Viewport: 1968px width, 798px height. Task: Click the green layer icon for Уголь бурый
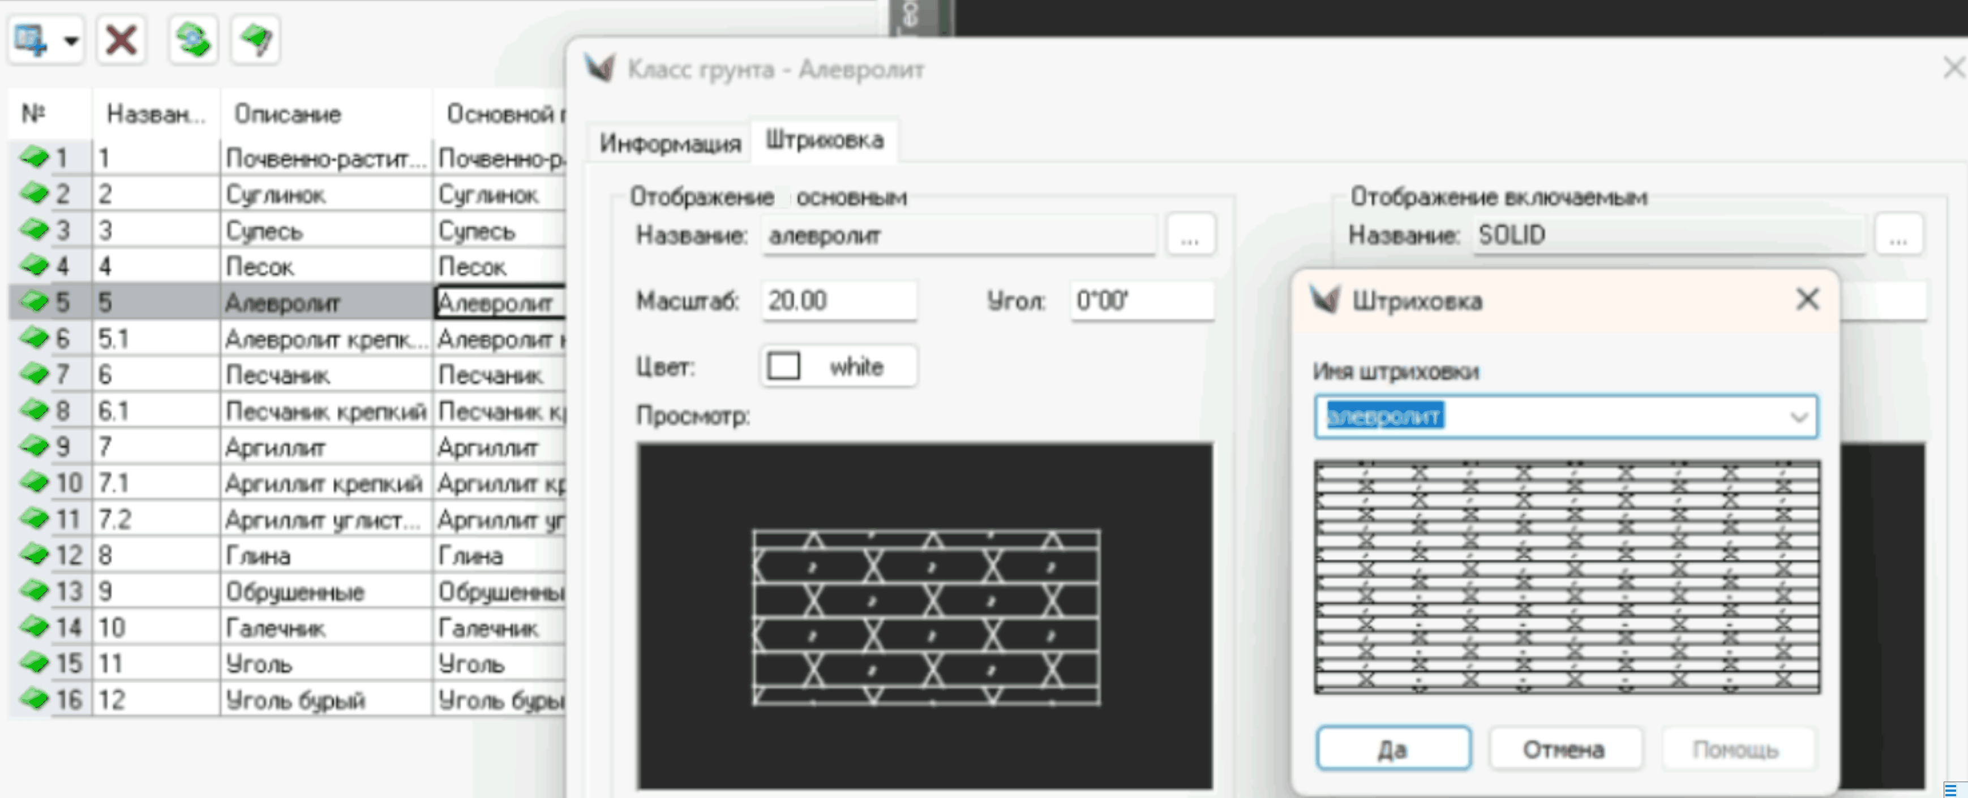tap(33, 698)
